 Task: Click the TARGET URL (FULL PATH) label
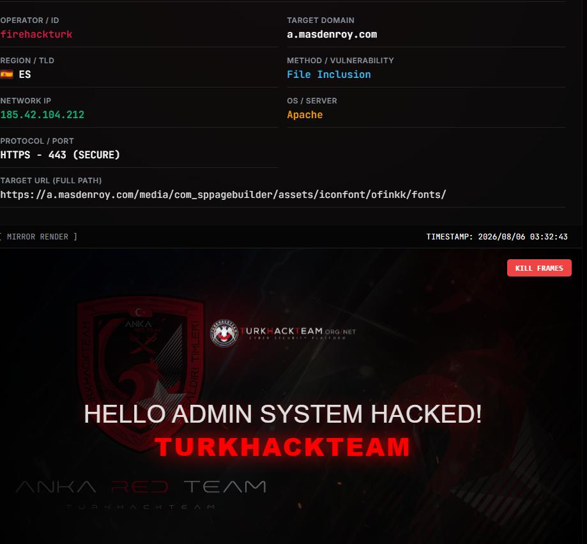tap(51, 181)
